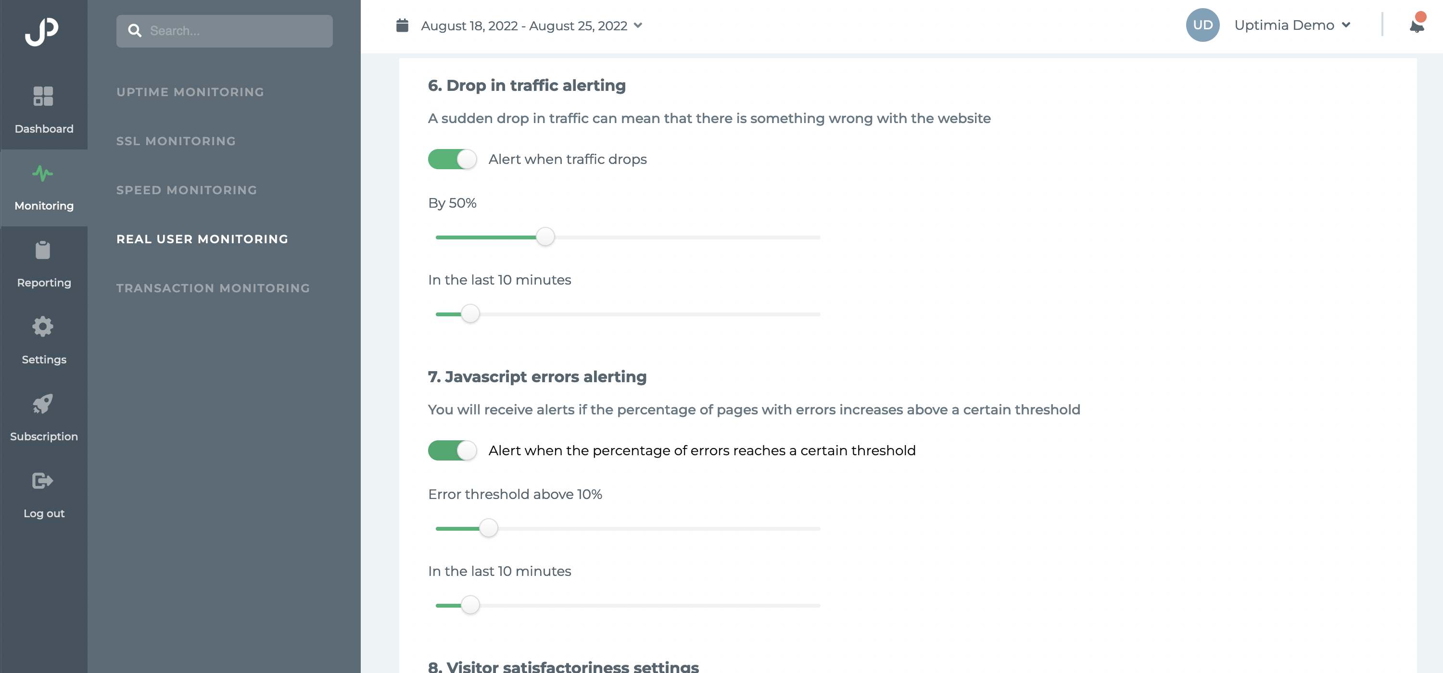Click the Log out icon
This screenshot has width=1443, height=673.
43,481
